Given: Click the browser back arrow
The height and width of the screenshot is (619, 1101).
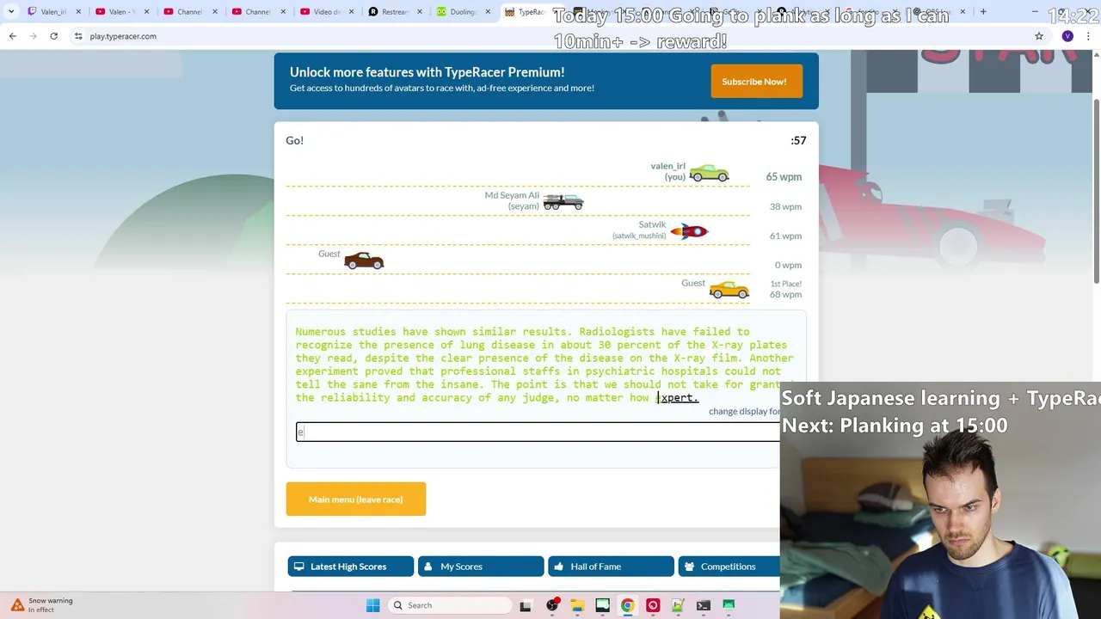Looking at the screenshot, I should (12, 36).
